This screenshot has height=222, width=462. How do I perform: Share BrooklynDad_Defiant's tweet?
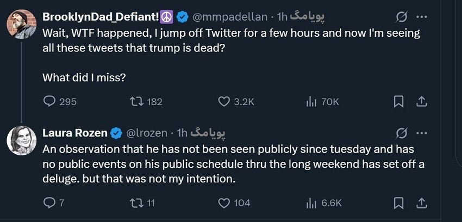421,101
